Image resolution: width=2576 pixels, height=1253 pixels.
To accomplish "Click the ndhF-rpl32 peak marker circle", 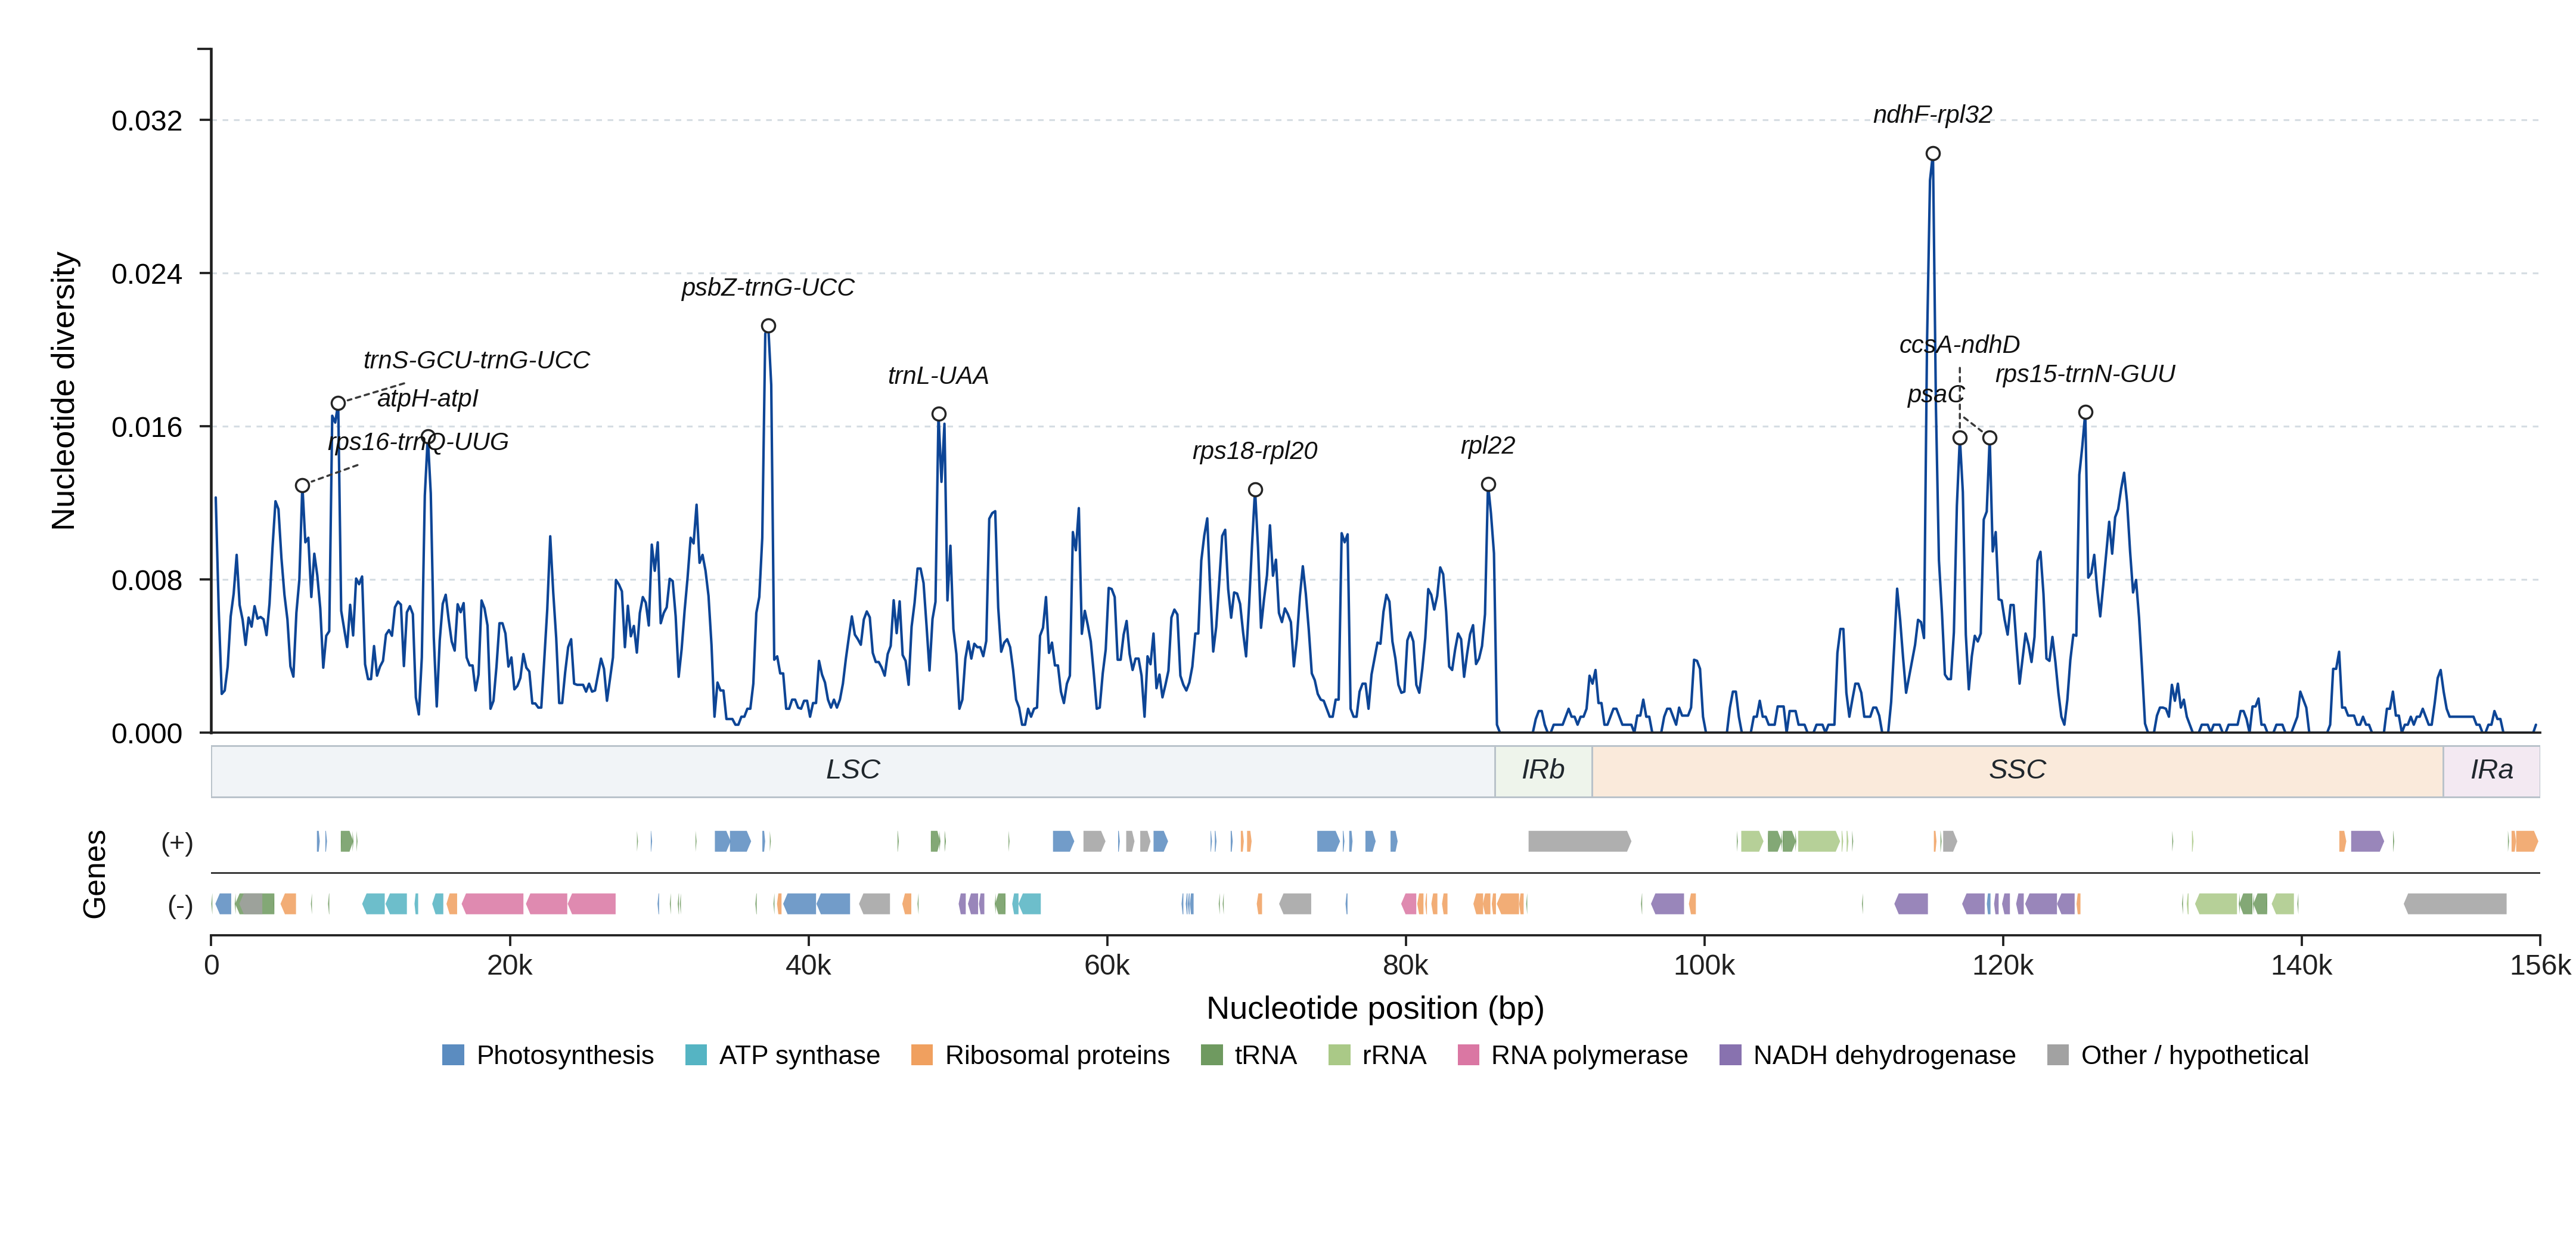I will pos(1933,154).
